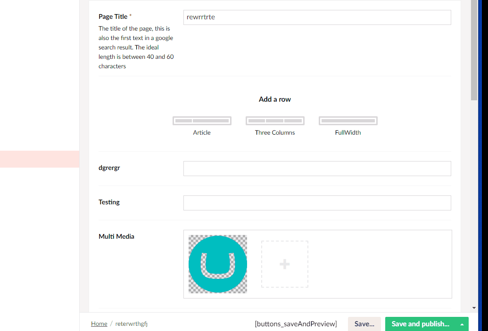
Task: Click the buttons_saveAndPreview label
Action: click(x=296, y=323)
